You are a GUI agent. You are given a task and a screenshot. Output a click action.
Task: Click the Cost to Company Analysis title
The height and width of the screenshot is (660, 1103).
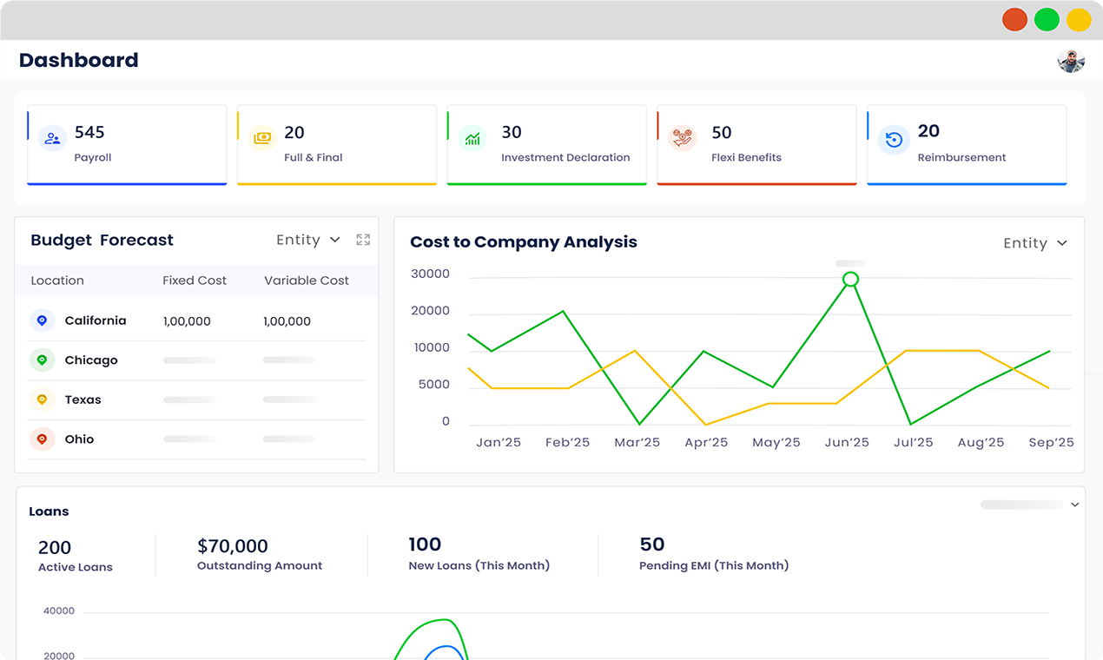524,242
